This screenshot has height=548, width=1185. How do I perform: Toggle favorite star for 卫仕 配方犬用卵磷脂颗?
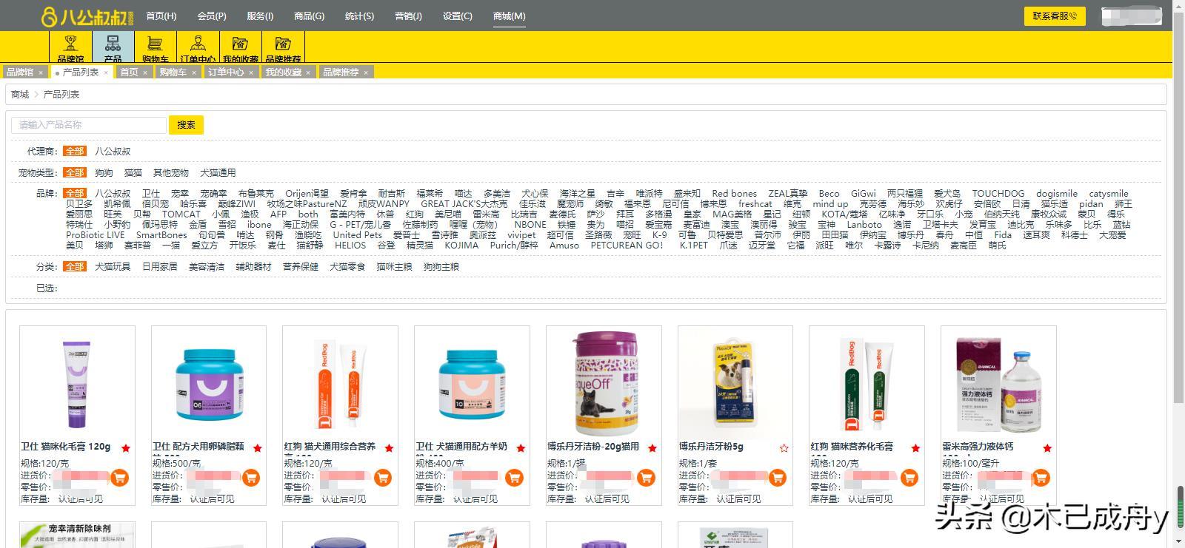258,448
